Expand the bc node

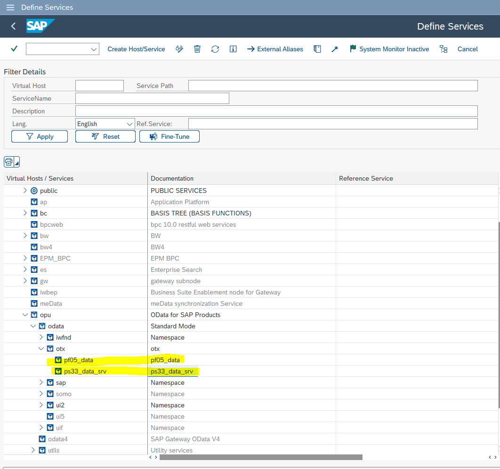[25, 213]
